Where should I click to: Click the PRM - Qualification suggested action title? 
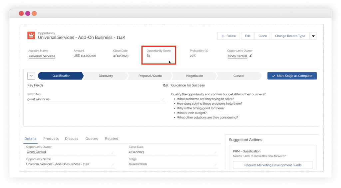click(247, 151)
